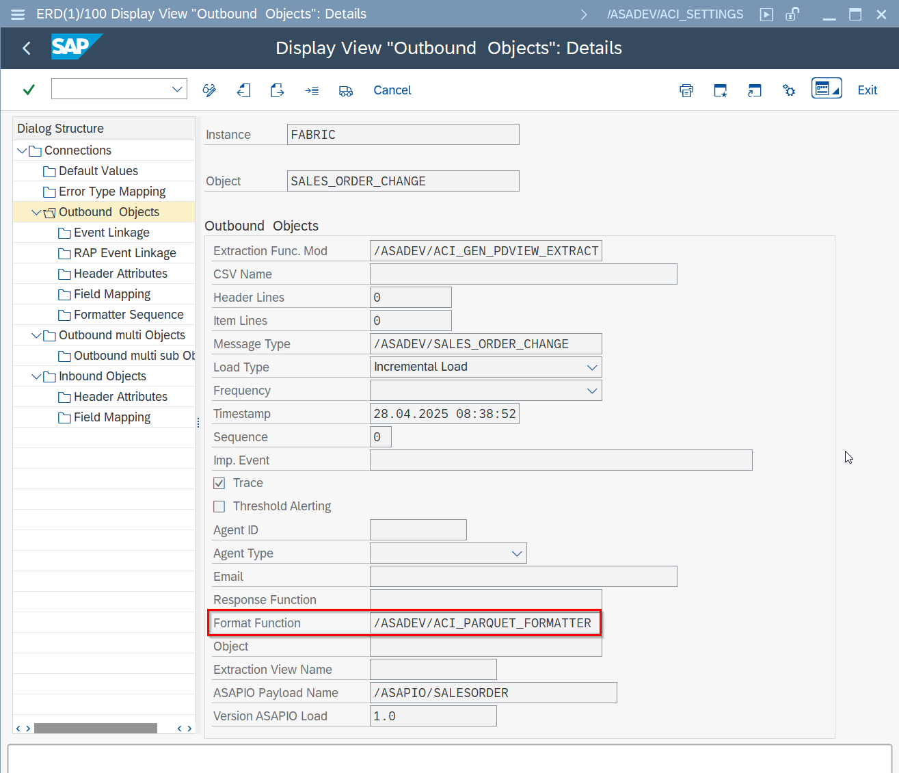
Task: Click the Exit button
Action: [x=867, y=90]
